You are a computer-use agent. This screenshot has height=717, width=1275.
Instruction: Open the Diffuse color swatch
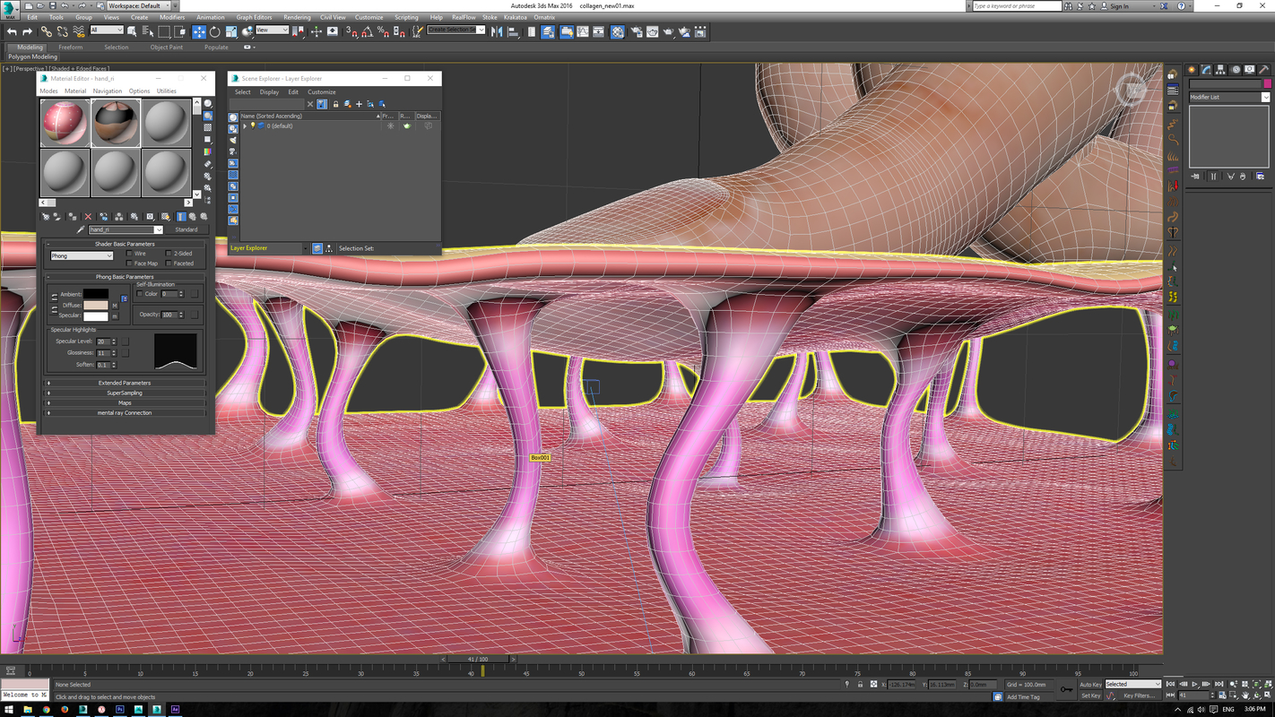pos(96,305)
